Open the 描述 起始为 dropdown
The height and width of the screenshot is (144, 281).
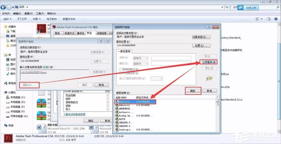[x=140, y=63]
